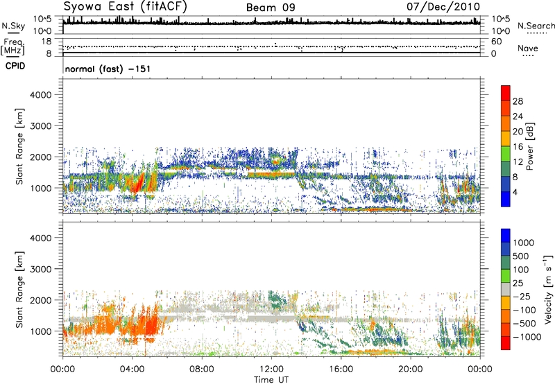The height and width of the screenshot is (384, 555).
Task: Click the '28' tick on Power scale
Action: pos(518,101)
